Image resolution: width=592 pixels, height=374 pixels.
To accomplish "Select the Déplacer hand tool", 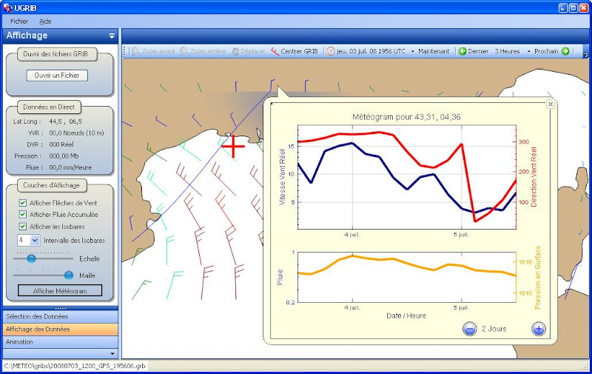I will pyautogui.click(x=235, y=52).
